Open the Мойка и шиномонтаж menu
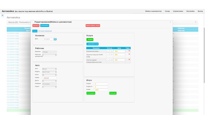 click(153, 11)
